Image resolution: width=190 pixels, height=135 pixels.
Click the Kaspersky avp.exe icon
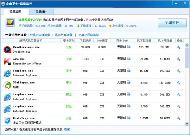7,62
